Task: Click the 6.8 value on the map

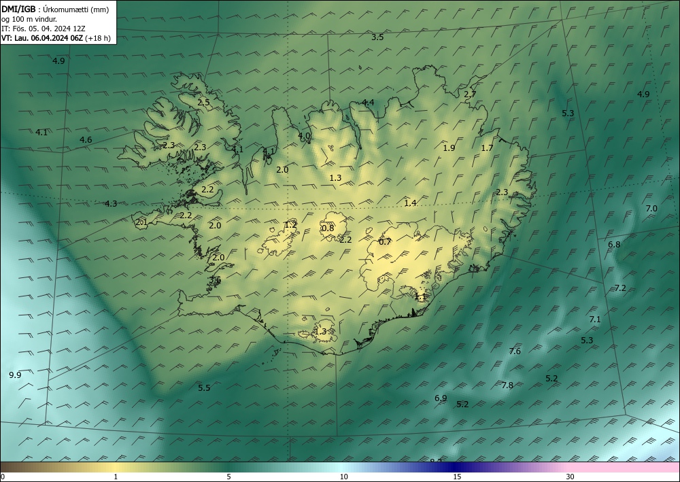Action: click(x=614, y=245)
